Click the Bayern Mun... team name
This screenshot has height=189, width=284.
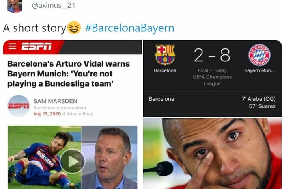coord(259,70)
